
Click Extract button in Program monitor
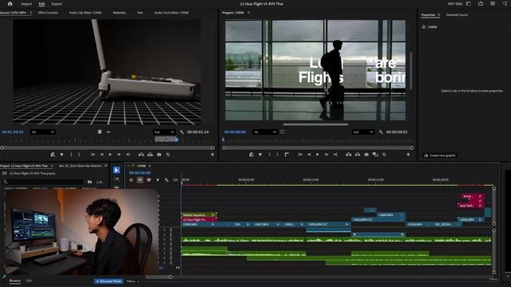tap(358, 155)
